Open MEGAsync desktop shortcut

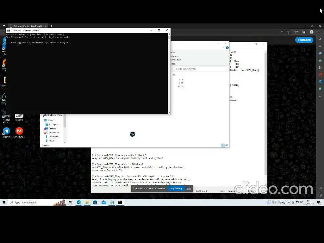19,133
